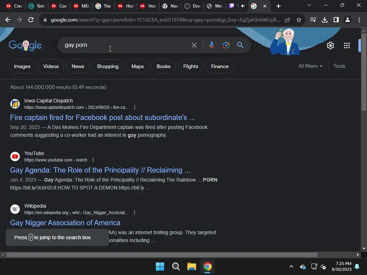The image size is (367, 275).
Task: Click the browser forward arrow
Action: tap(19, 20)
